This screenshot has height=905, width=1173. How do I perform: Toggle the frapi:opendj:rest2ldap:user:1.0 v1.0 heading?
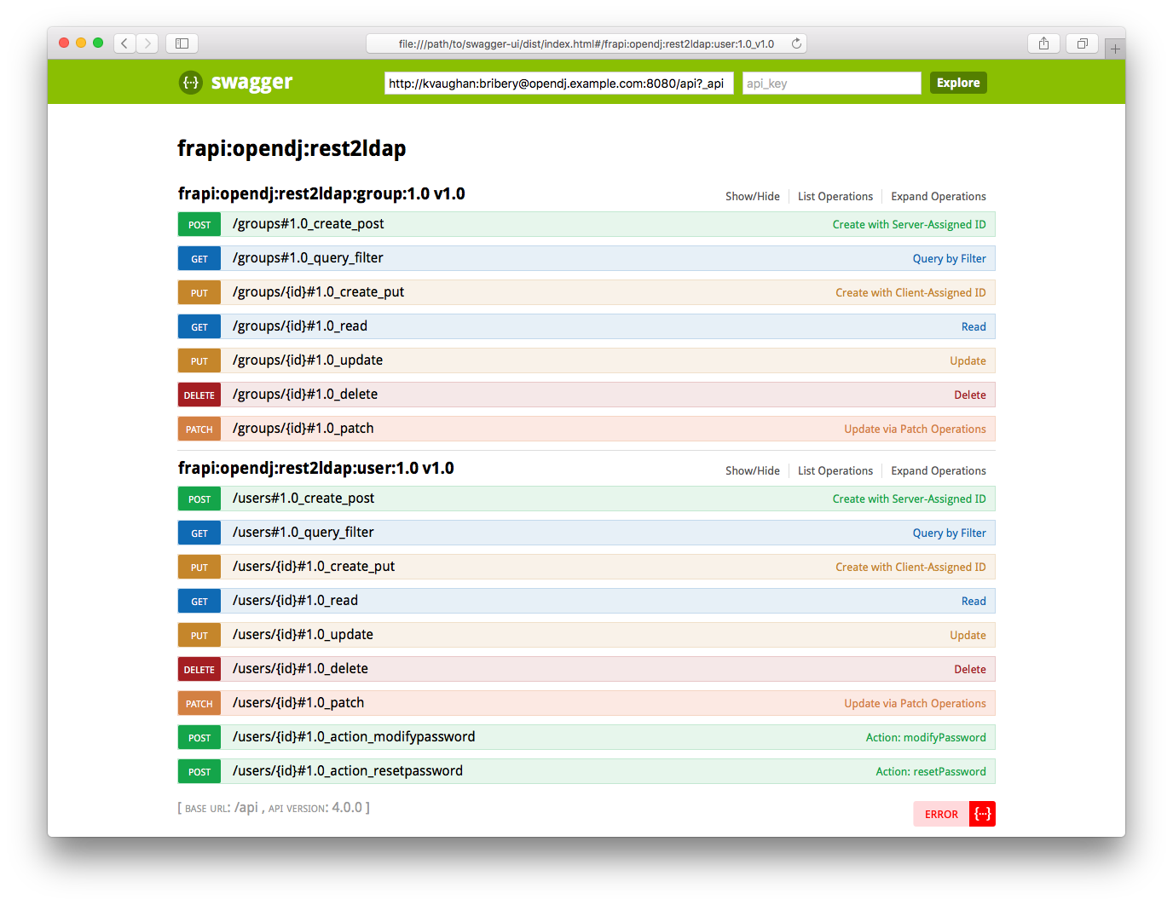tap(315, 469)
